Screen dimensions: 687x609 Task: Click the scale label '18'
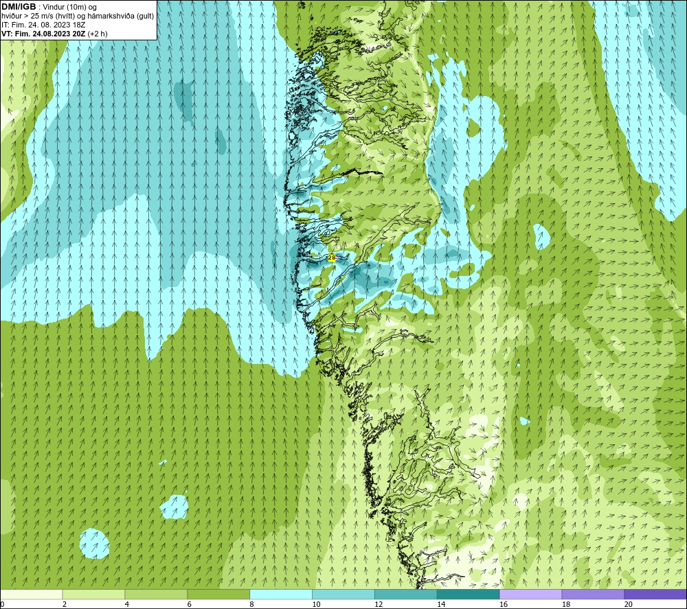tap(565, 604)
